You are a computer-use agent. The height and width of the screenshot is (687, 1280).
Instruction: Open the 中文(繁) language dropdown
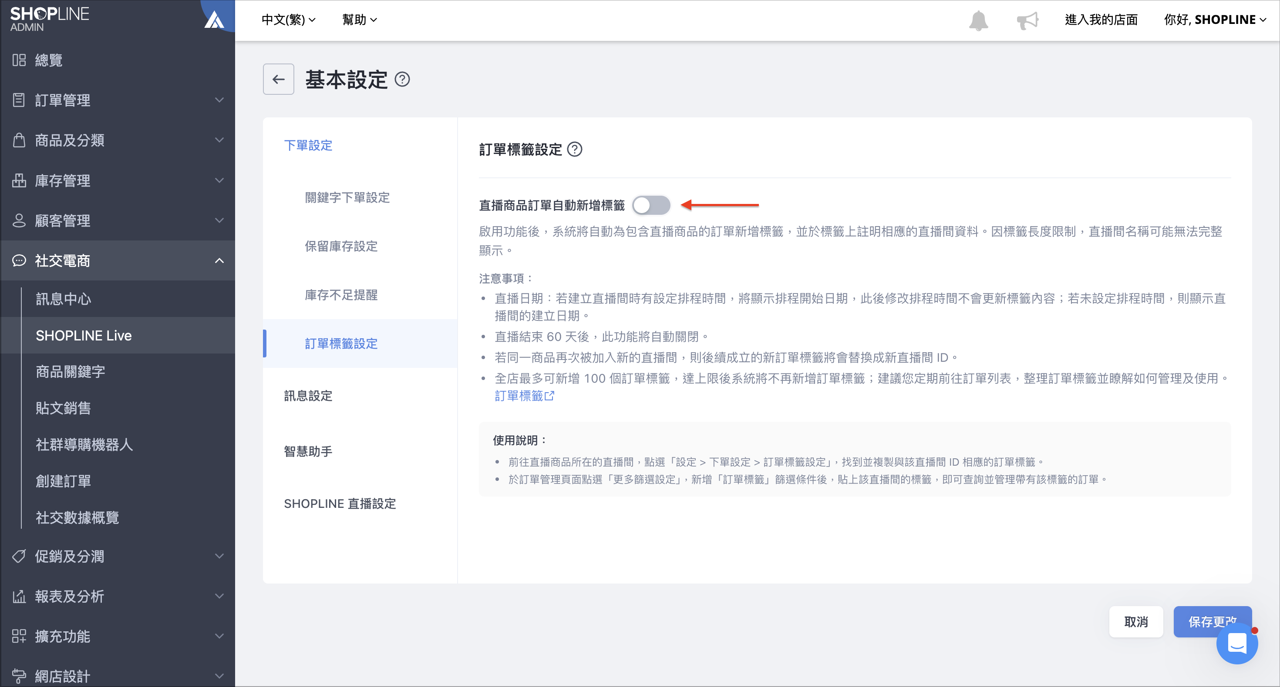pyautogui.click(x=289, y=20)
